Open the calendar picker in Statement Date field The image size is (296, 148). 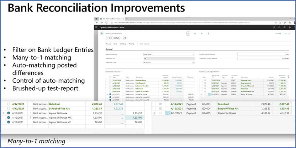193,63
